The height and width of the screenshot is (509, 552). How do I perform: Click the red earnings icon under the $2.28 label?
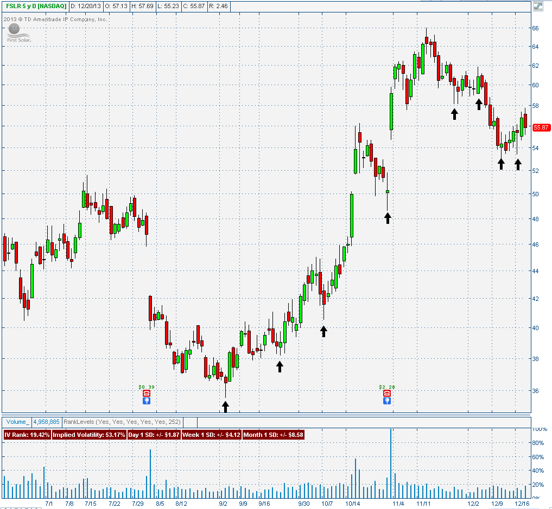[387, 393]
